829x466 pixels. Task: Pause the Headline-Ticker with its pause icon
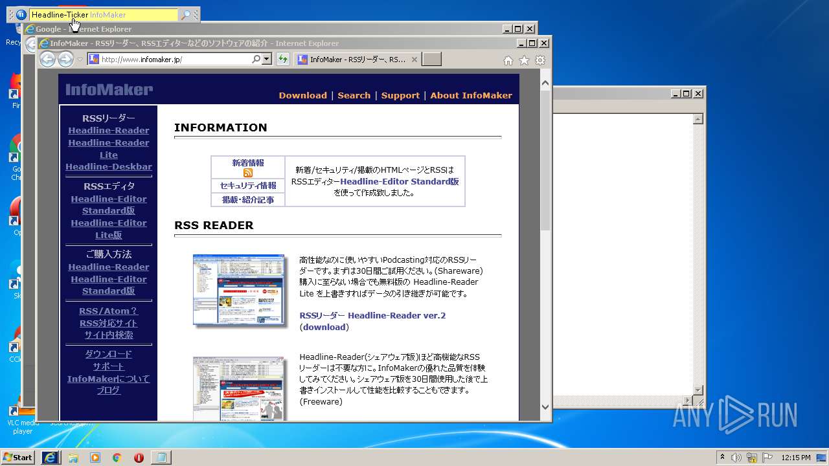tap(21, 14)
